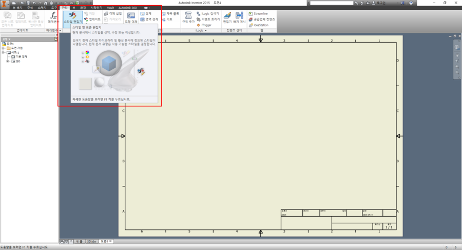Click the 배치 게시 icon in the ribbon
Viewport: 462px width, 250px height.
(239, 18)
